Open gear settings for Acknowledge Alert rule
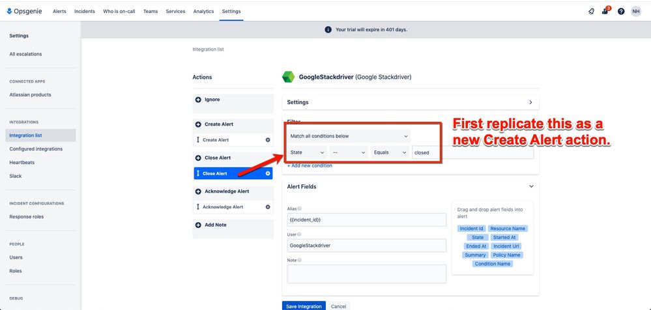This screenshot has height=310, width=651. (x=268, y=206)
